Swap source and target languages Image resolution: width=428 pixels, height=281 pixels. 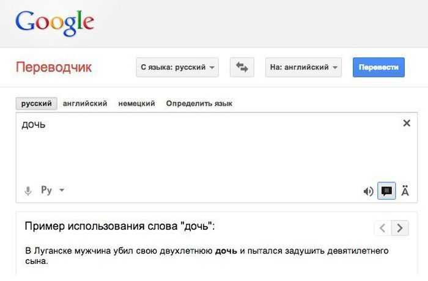click(x=242, y=67)
